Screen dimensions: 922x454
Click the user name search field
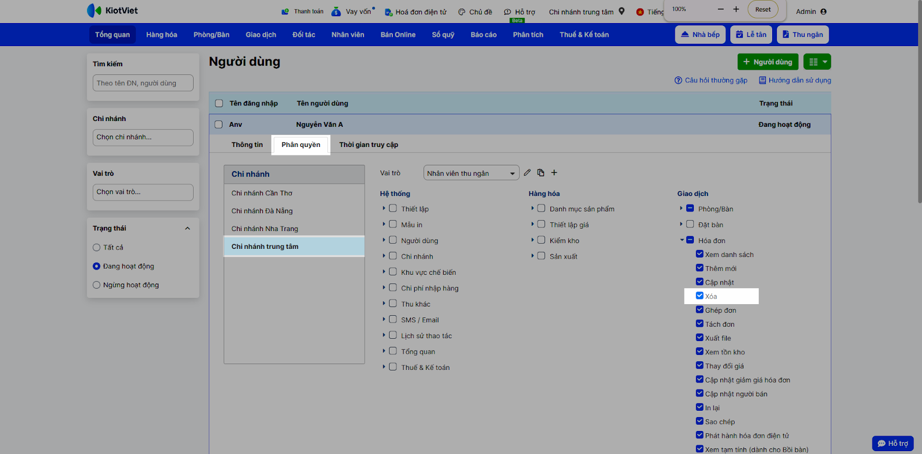point(143,83)
